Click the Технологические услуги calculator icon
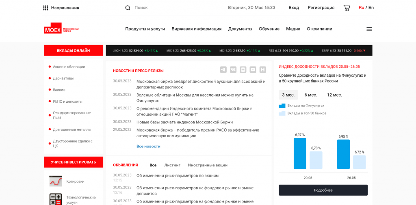This screenshot has height=205, width=416. tap(56, 199)
